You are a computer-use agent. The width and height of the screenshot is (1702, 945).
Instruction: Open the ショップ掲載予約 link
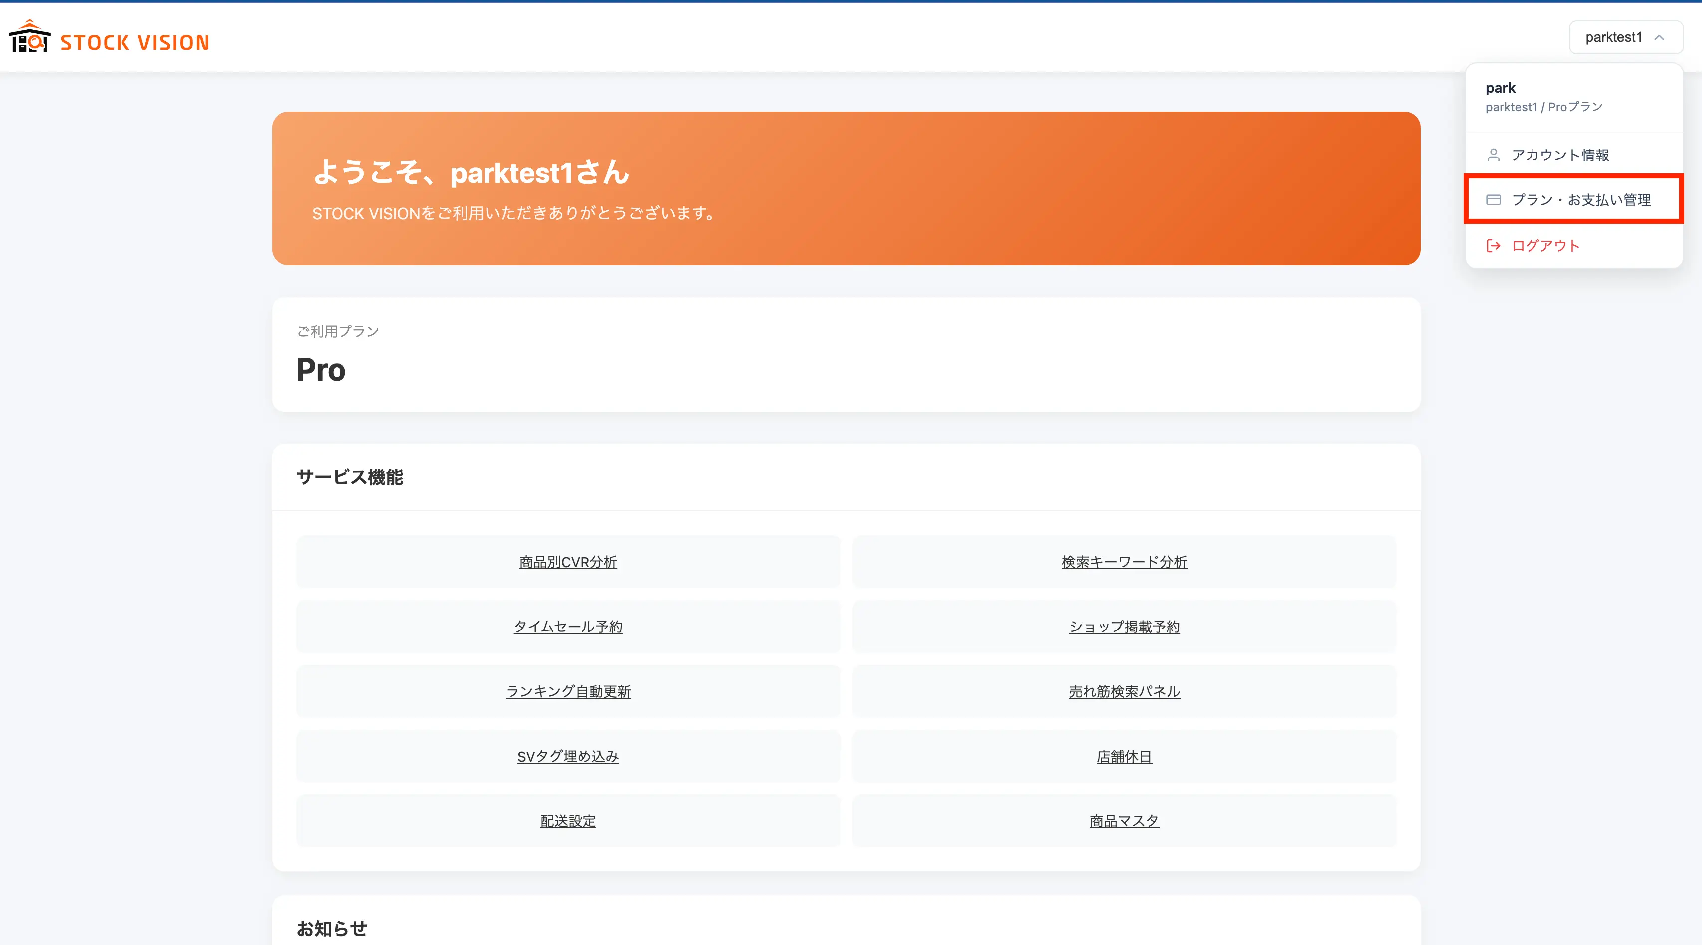[x=1124, y=627]
